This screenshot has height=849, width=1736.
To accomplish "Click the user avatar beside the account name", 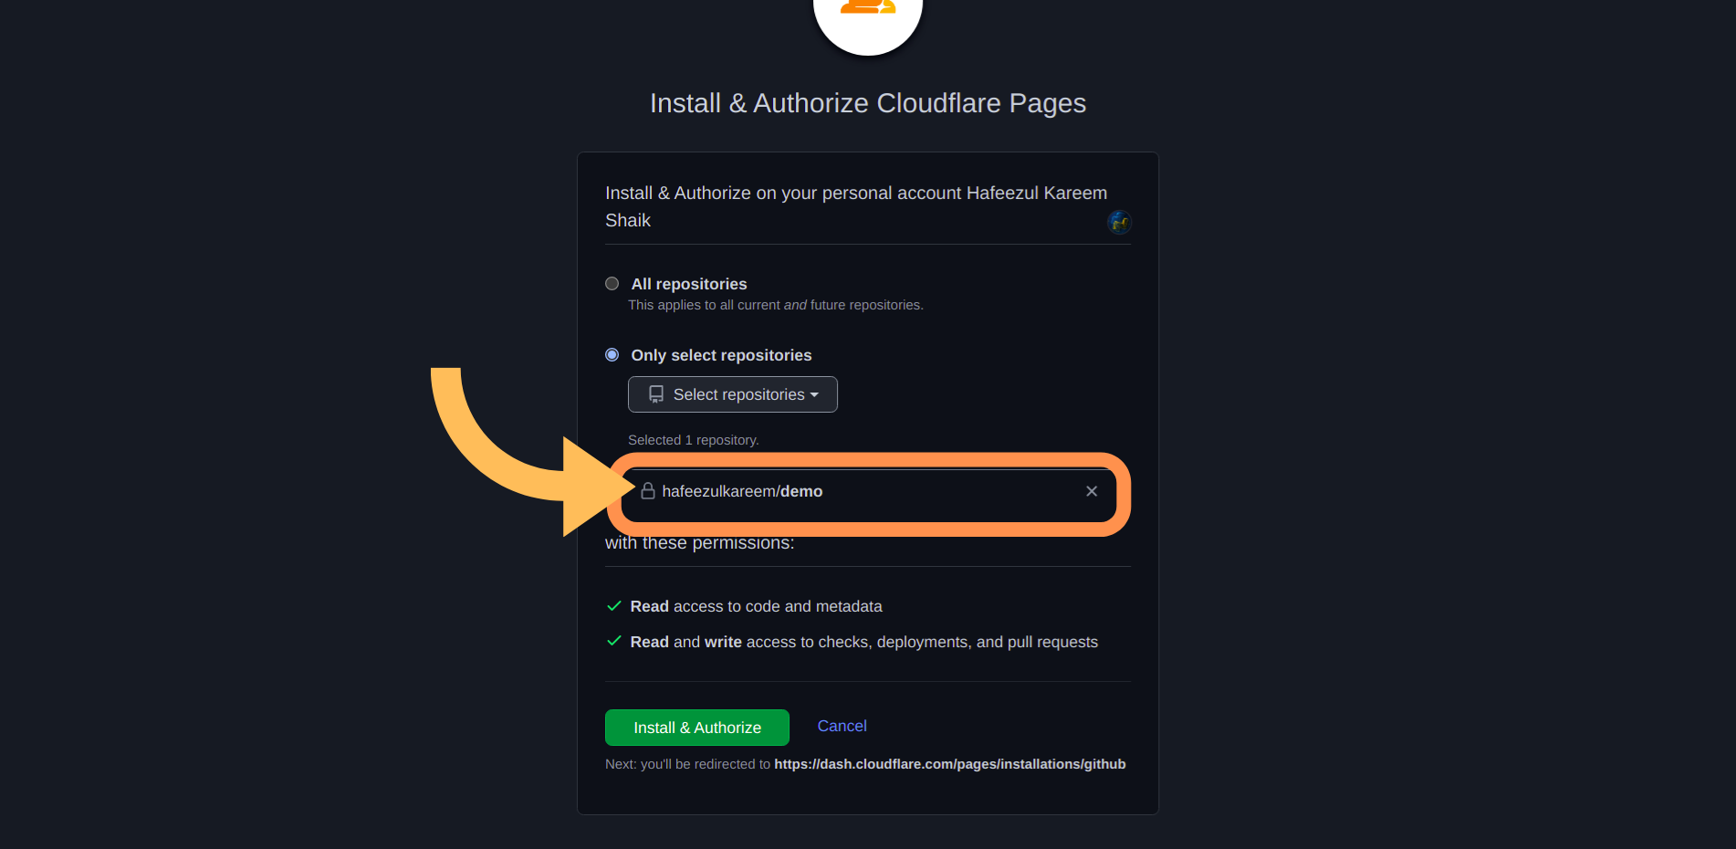I will point(1119,222).
